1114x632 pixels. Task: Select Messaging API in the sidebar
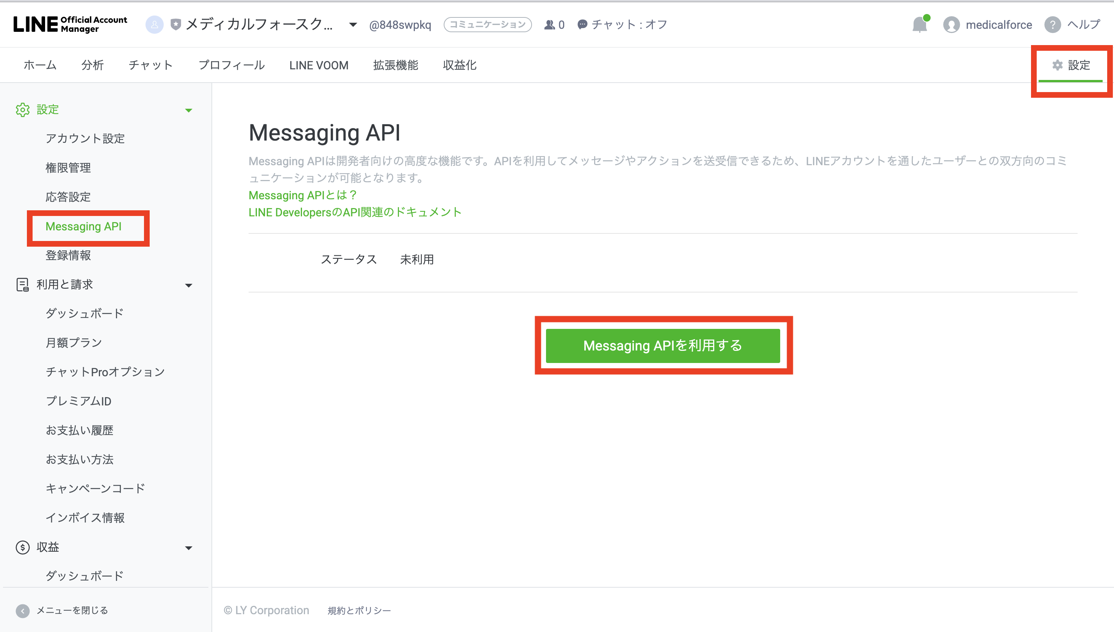coord(84,227)
